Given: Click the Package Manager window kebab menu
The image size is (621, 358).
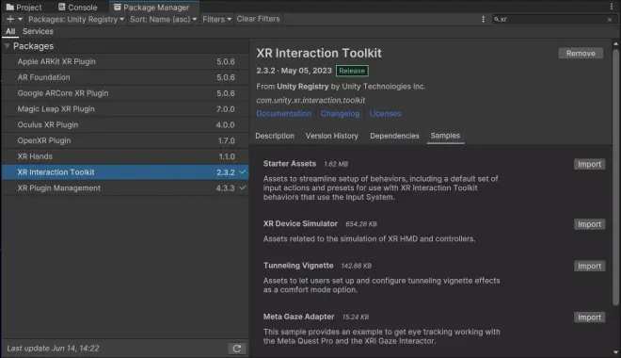Looking at the screenshot, I should pyautogui.click(x=612, y=7).
